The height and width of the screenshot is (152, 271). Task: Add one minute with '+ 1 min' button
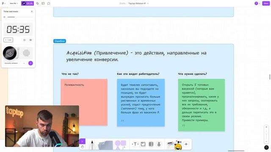point(8,40)
